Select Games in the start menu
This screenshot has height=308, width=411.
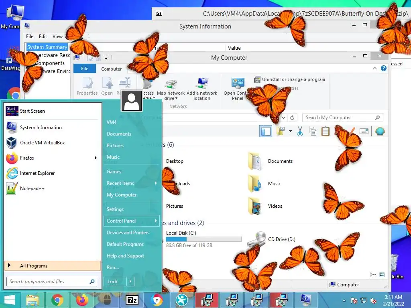pos(114,172)
